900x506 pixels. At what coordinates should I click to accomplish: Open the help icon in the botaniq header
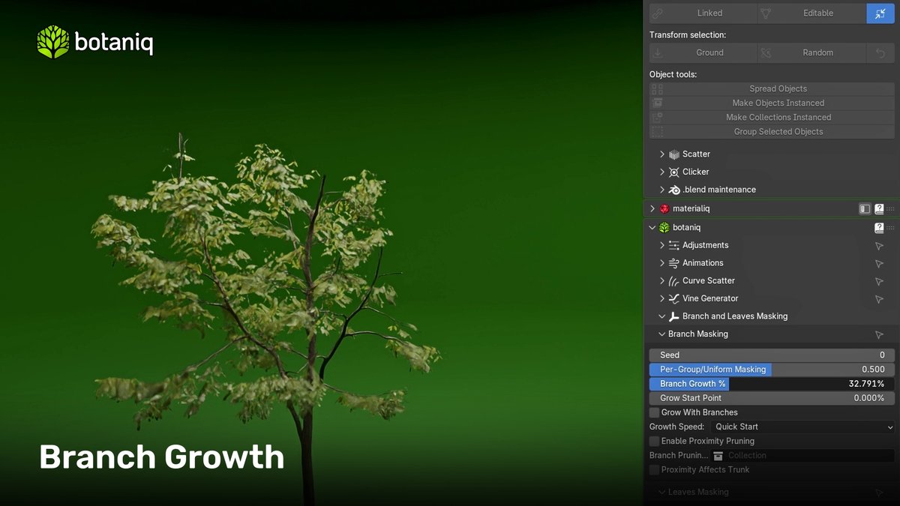pyautogui.click(x=879, y=228)
